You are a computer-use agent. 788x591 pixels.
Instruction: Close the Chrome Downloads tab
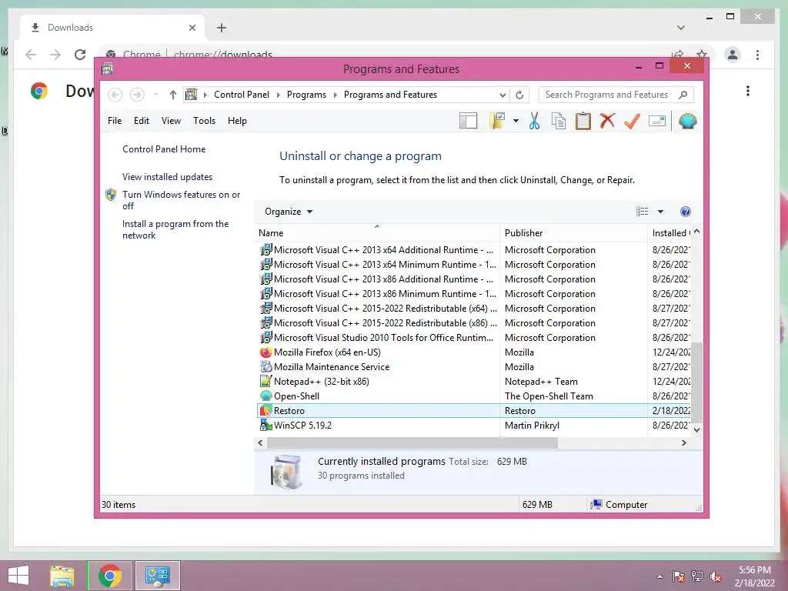click(192, 28)
